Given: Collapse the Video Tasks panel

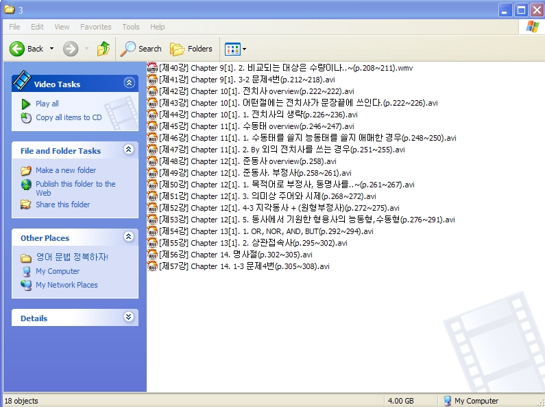Looking at the screenshot, I should pos(129,82).
